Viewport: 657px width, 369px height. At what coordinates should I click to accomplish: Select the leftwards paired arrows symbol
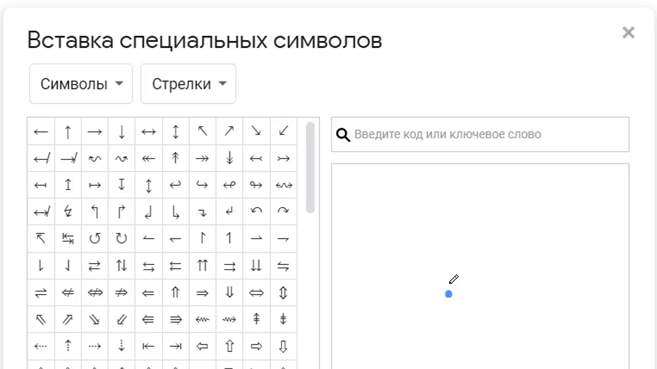tap(176, 265)
